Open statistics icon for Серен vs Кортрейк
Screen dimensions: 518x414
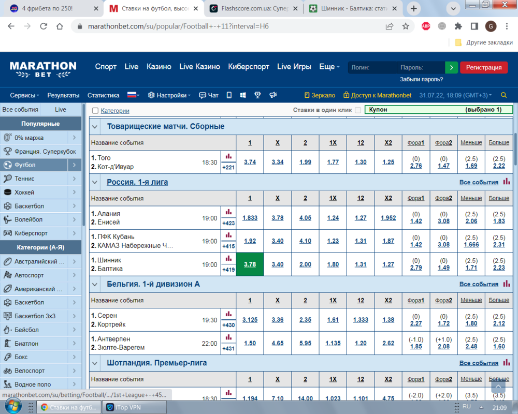[x=228, y=314]
